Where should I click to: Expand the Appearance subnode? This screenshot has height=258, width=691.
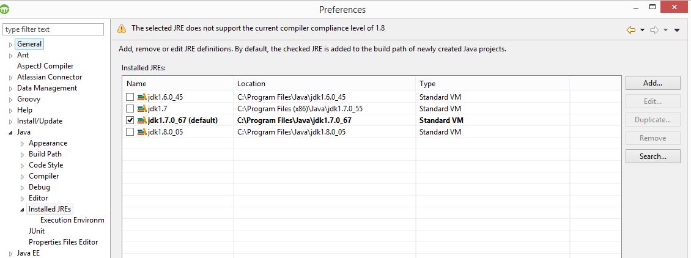pos(23,144)
